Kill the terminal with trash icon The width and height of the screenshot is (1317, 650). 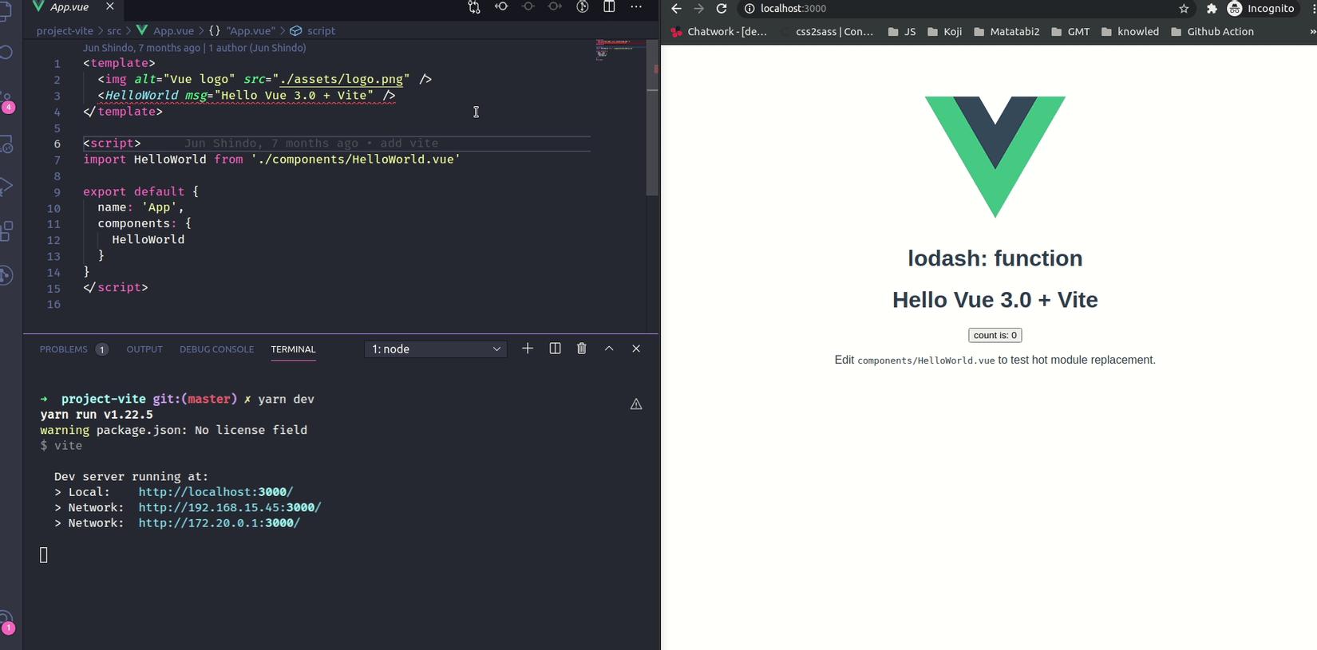(582, 349)
